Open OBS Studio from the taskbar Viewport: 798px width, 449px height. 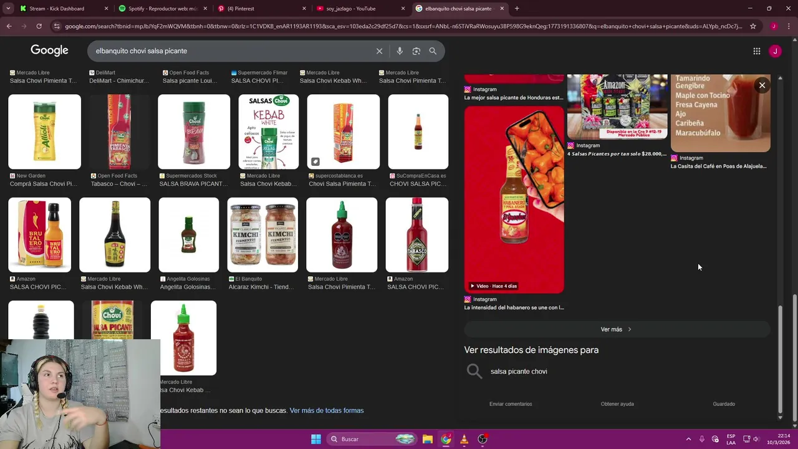(x=483, y=439)
